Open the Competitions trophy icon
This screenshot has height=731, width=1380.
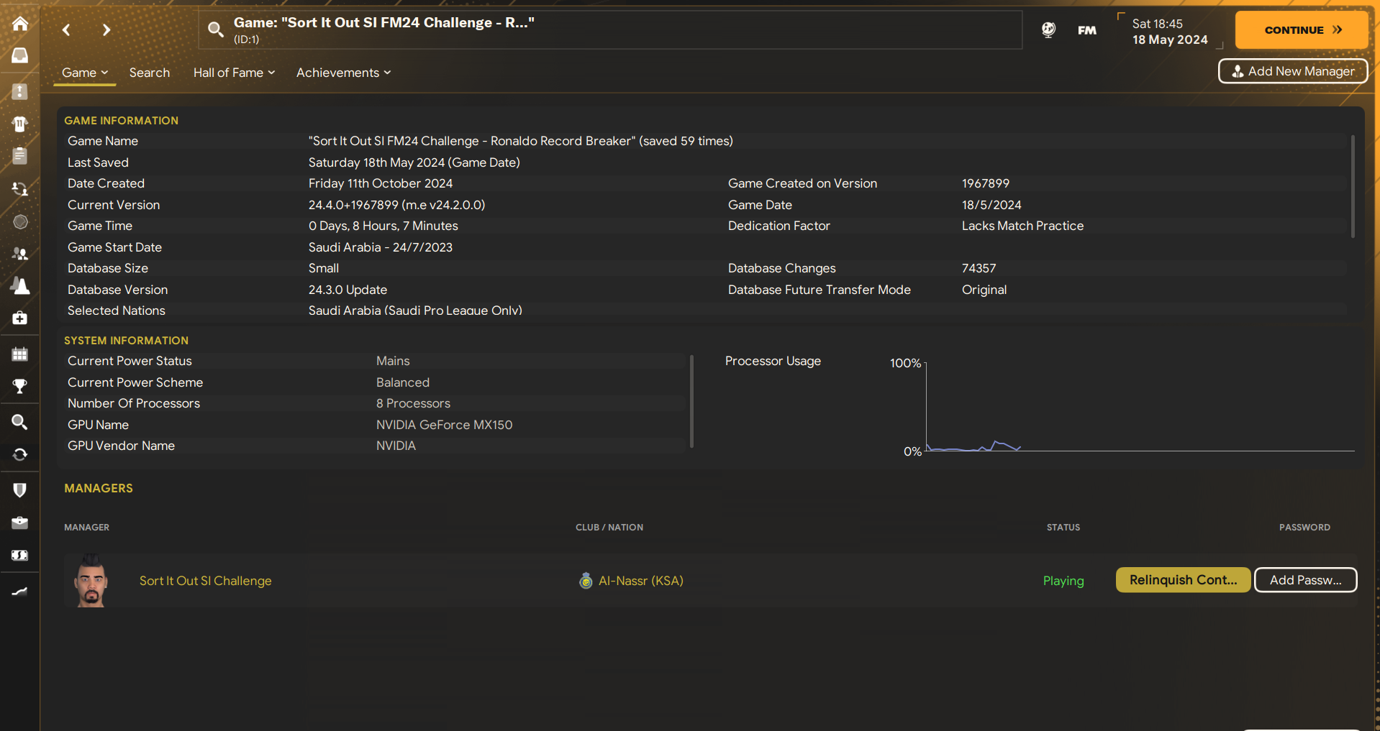tap(20, 386)
